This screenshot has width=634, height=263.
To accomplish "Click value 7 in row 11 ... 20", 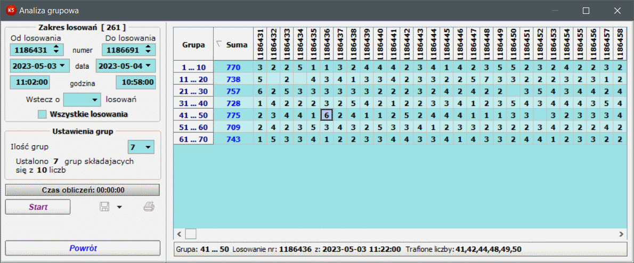I will pyautogui.click(x=486, y=79).
